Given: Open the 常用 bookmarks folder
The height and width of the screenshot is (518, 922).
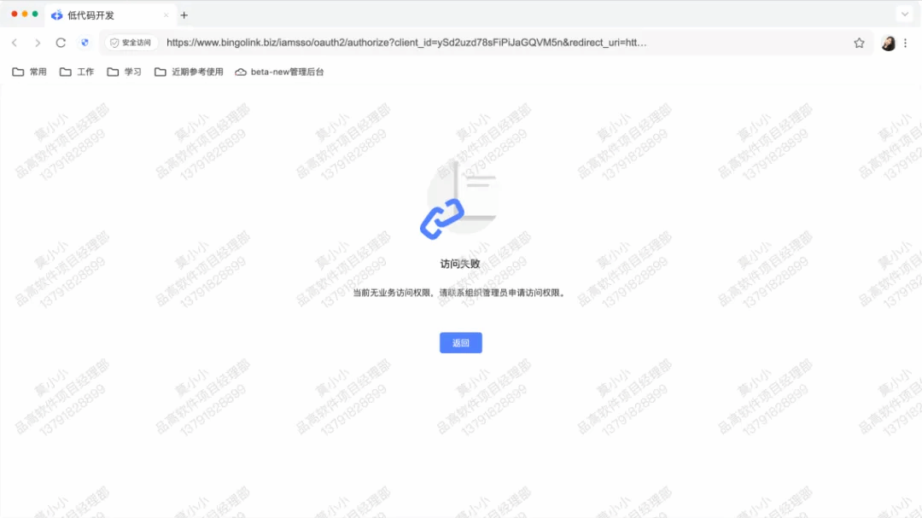Looking at the screenshot, I should pyautogui.click(x=29, y=72).
